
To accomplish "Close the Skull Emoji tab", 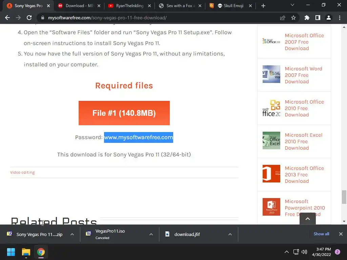I will [250, 6].
